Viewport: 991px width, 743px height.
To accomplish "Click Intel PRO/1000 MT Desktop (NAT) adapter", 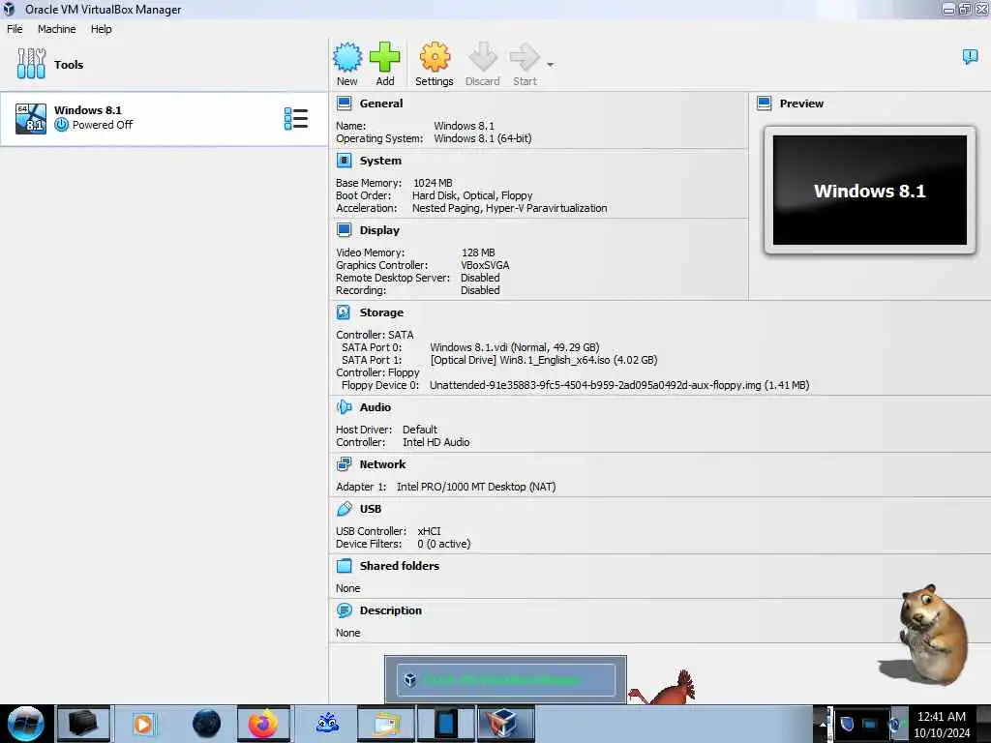I will [x=476, y=488].
